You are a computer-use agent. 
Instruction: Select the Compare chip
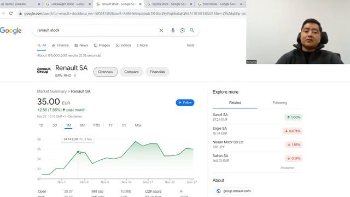(x=131, y=72)
